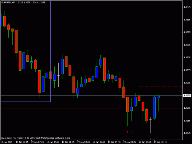The image size is (192, 144).
Task: Click the highlighted 1.3275 current price tag
Action: (187, 95)
